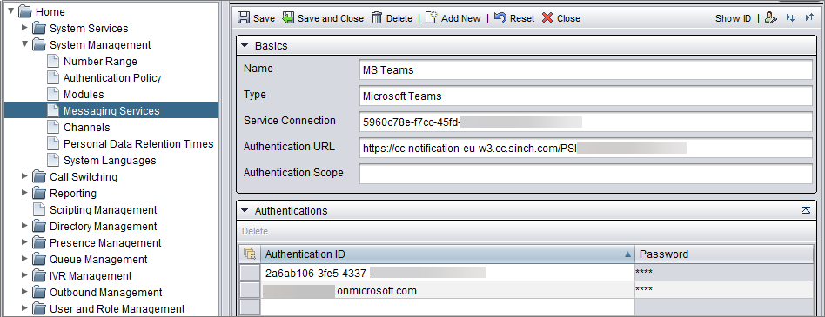Open Authentication Policy in the tree

tap(112, 78)
